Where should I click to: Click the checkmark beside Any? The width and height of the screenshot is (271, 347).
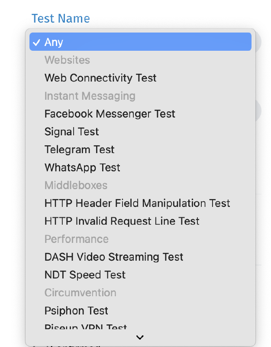37,42
